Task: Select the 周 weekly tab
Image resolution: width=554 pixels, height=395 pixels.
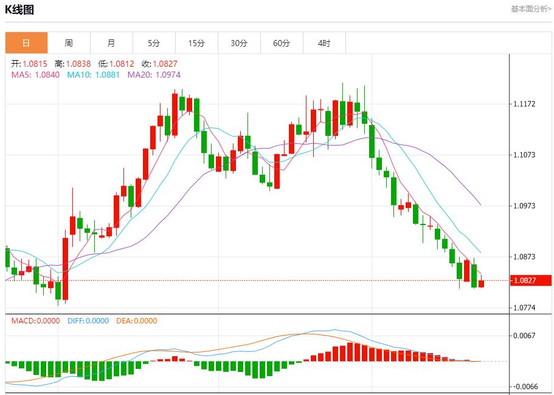Action: point(69,43)
